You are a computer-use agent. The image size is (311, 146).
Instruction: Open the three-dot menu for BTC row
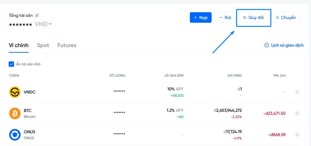tap(297, 113)
